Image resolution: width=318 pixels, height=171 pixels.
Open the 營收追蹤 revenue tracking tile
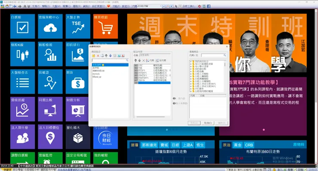(x=22, y=109)
